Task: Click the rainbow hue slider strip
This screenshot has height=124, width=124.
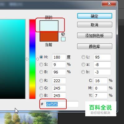Action: coord(32,59)
